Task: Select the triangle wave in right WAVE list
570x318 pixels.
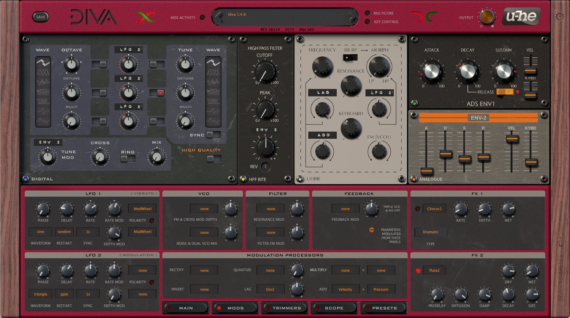Action: (x=213, y=72)
